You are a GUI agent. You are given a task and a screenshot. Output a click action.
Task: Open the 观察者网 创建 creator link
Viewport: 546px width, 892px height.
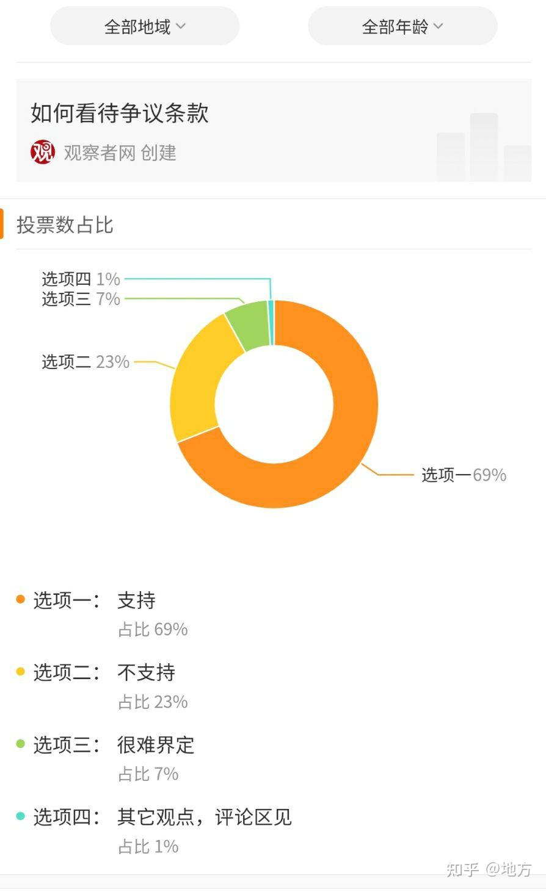click(120, 153)
